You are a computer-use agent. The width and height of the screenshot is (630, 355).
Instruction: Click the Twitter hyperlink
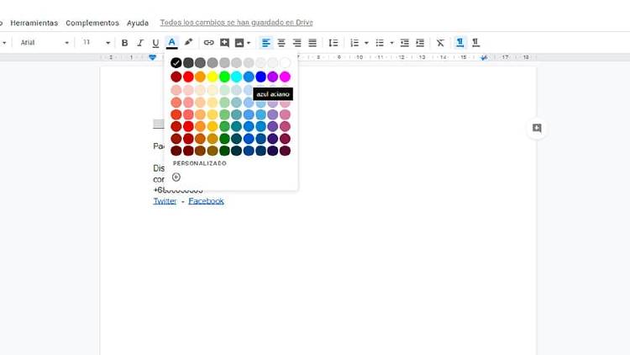coord(165,201)
